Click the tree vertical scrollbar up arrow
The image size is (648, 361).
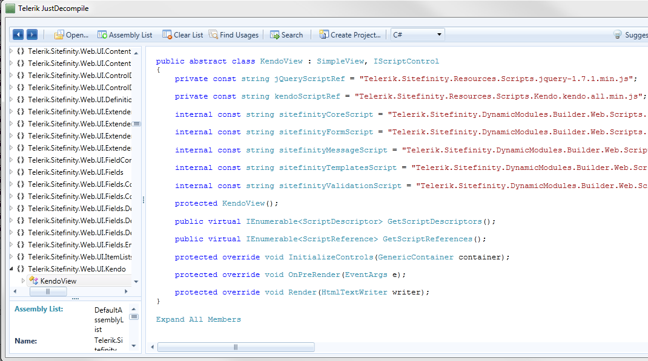click(x=136, y=53)
